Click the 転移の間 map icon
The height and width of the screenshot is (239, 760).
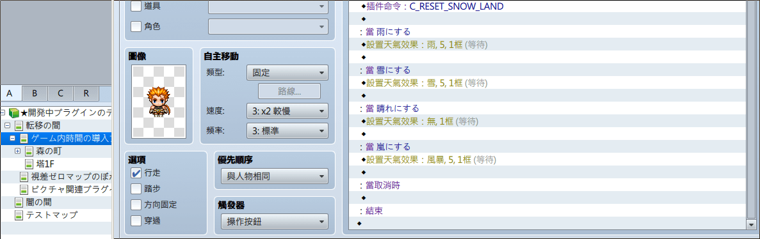(19, 126)
